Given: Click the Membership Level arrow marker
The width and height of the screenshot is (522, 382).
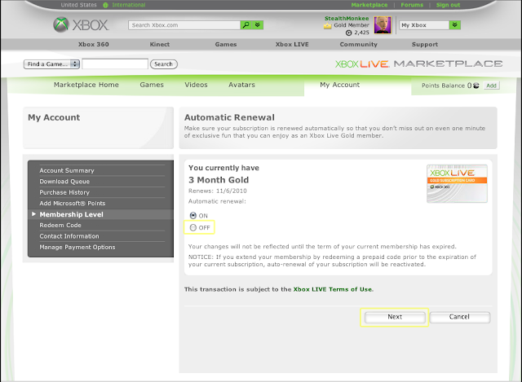Looking at the screenshot, I should click(x=33, y=214).
